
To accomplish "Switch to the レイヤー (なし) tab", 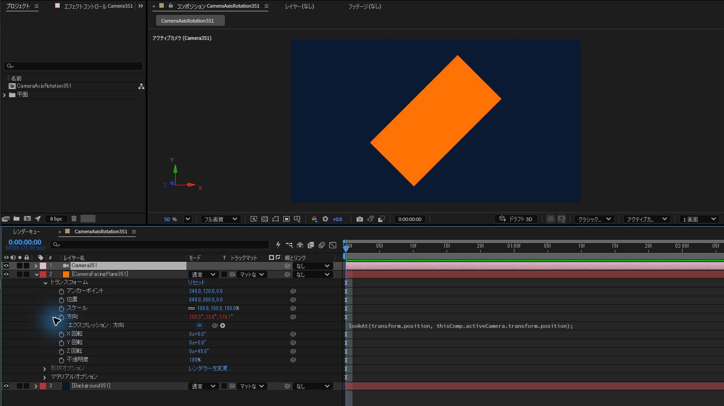I will (299, 6).
